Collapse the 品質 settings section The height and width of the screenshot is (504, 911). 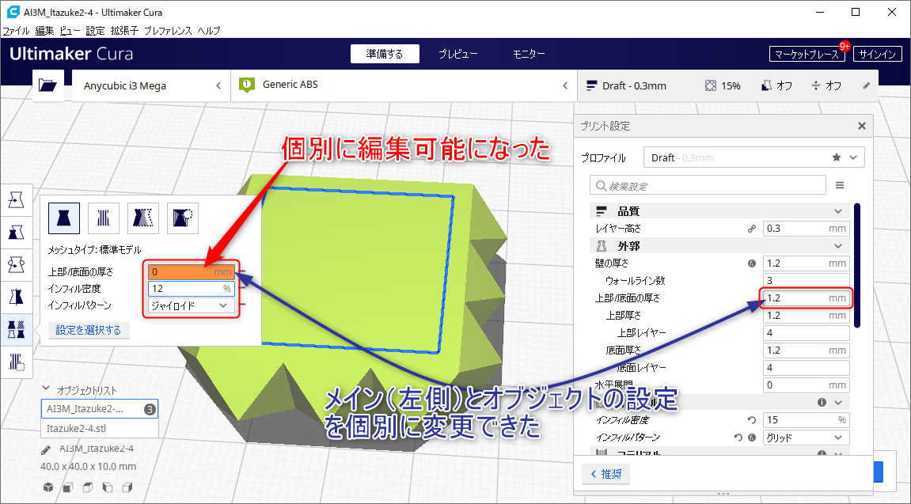tap(838, 211)
